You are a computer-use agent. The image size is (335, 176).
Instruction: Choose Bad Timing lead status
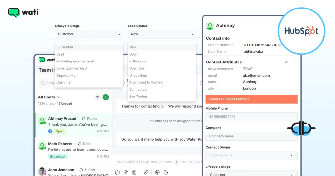coord(162,97)
